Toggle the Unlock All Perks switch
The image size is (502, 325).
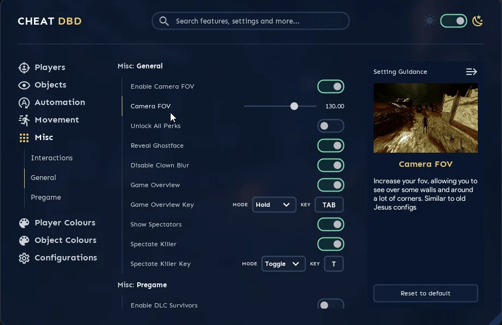[331, 126]
